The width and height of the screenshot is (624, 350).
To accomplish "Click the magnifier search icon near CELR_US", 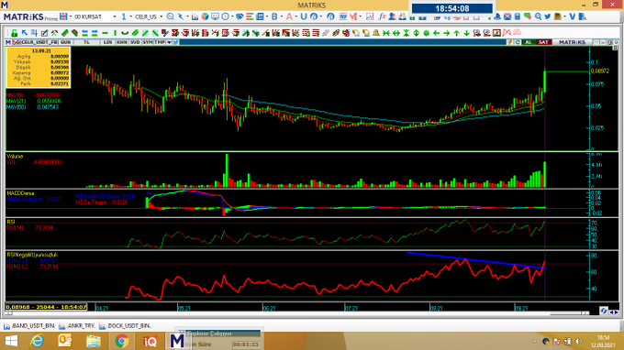I will point(171,16).
